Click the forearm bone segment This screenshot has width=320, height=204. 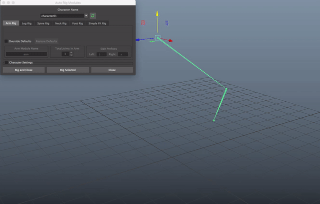(220, 105)
